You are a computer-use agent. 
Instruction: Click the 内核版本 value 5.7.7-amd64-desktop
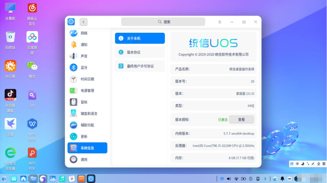click(x=239, y=133)
